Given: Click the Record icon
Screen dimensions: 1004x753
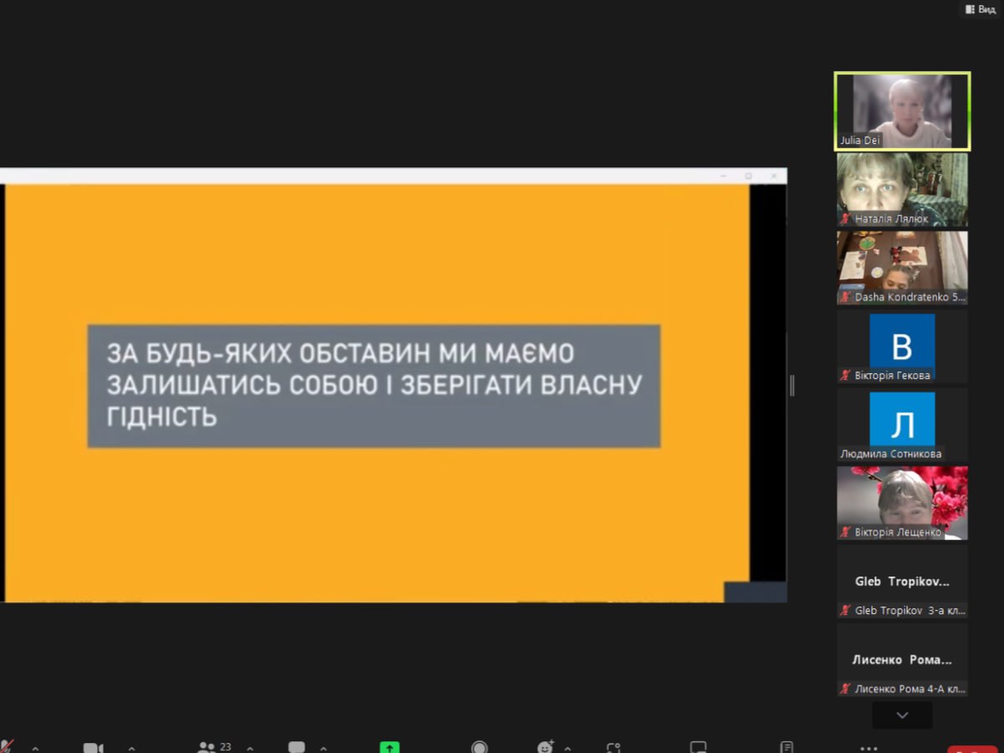Looking at the screenshot, I should coord(479,747).
